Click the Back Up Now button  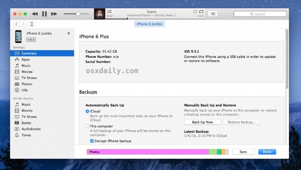pyautogui.click(x=202, y=122)
